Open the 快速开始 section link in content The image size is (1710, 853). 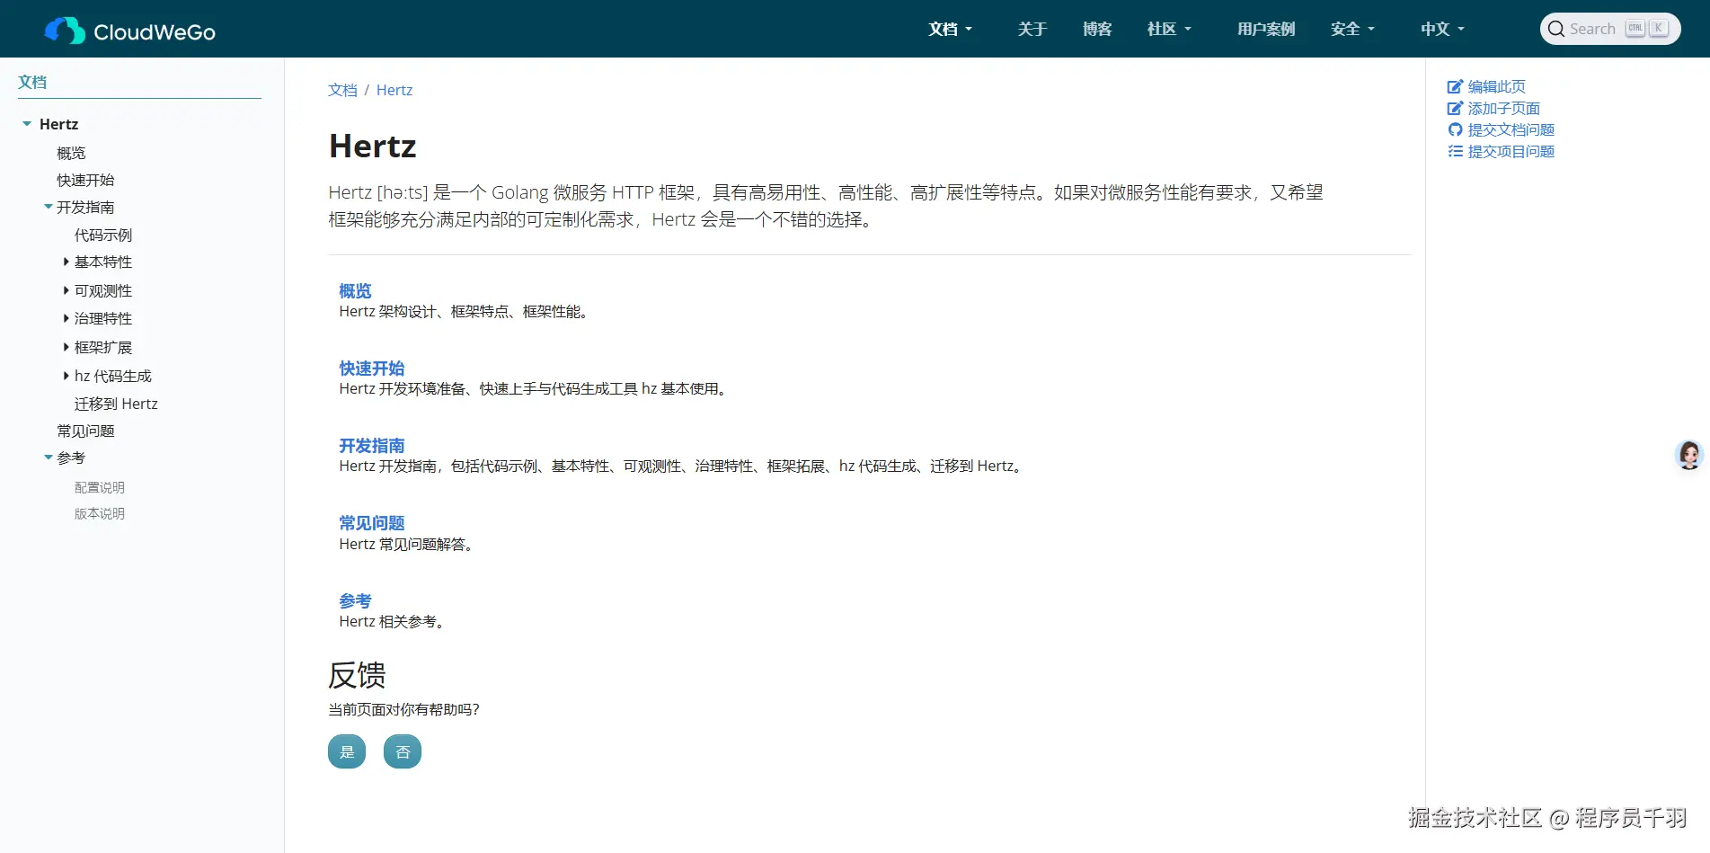point(371,368)
